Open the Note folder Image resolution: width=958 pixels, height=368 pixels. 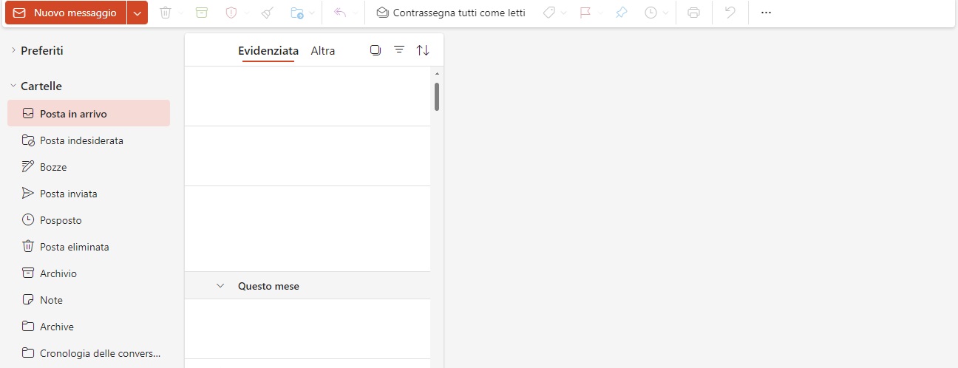89,300
